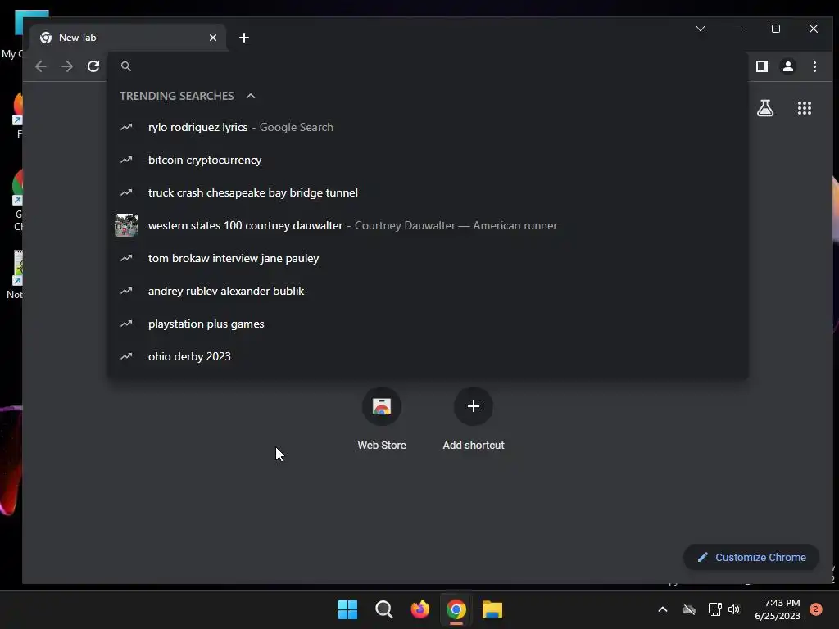Screen dimensions: 839x629
Task: Click the Courtney Dauwalter thumbnail image
Action: click(126, 225)
